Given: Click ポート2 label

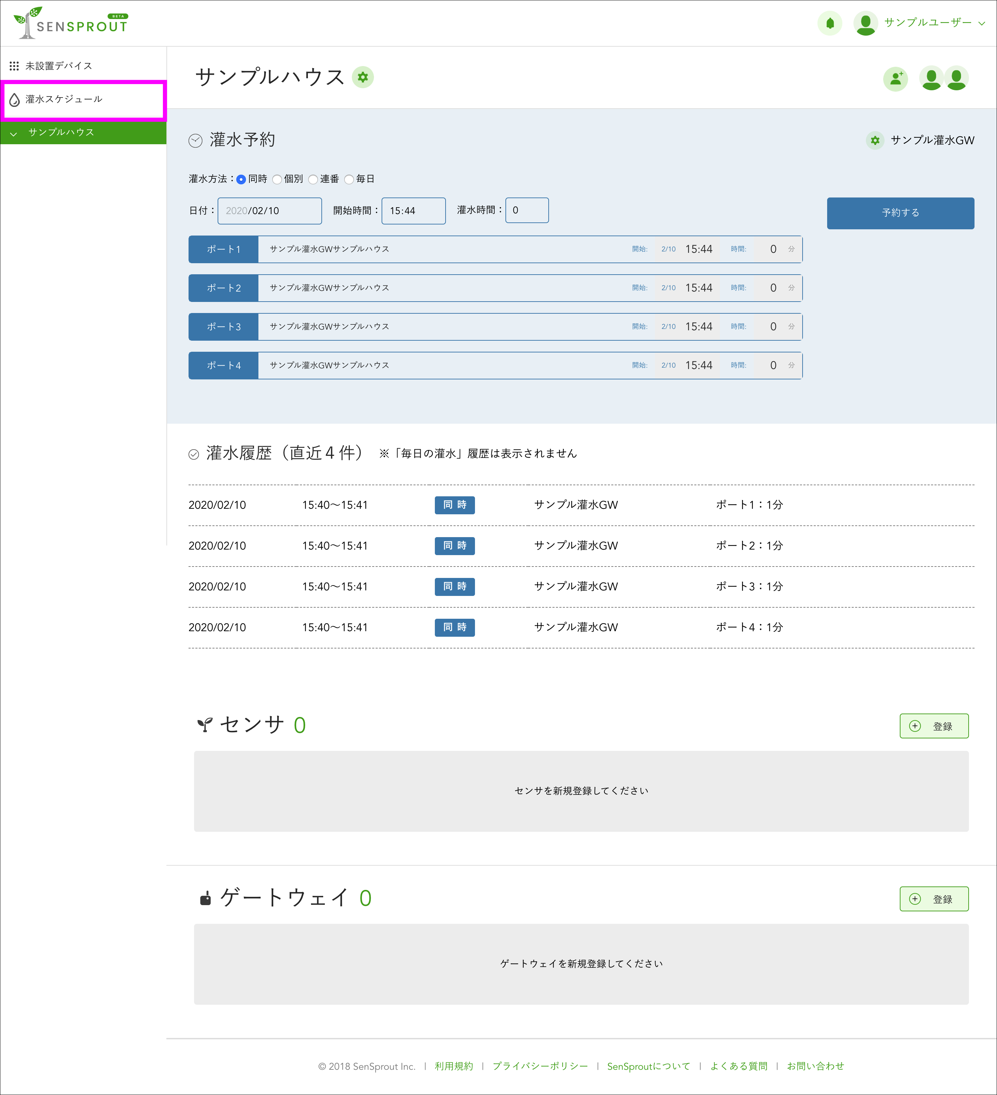Looking at the screenshot, I should (223, 288).
